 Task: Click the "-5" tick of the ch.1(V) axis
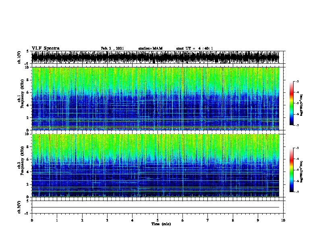pos(27,64)
